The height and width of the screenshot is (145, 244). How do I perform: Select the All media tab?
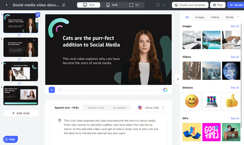pos(187,17)
